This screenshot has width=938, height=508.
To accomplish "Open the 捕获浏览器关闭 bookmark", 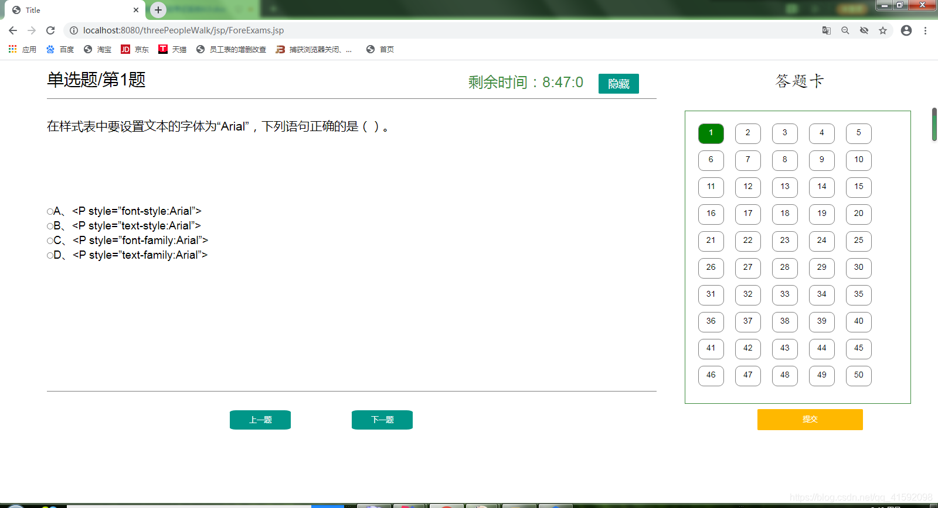I will pyautogui.click(x=314, y=49).
